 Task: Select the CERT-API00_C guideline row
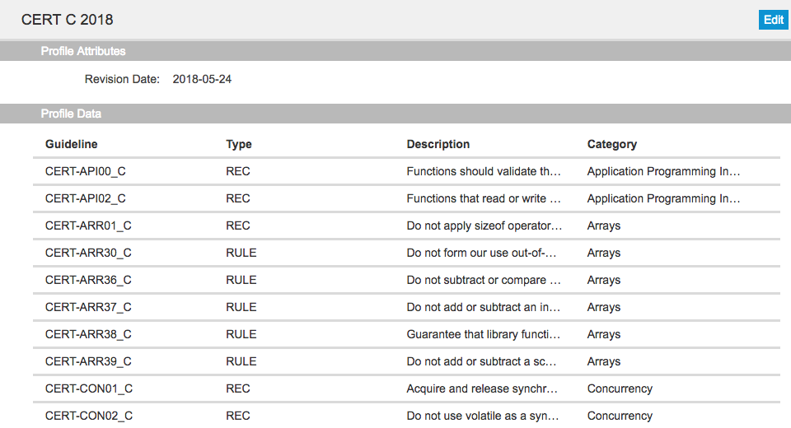[x=406, y=171]
